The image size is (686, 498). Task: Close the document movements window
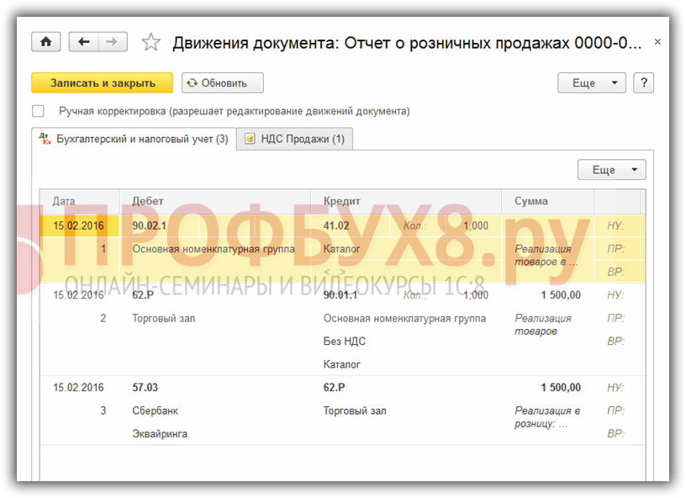tap(657, 42)
